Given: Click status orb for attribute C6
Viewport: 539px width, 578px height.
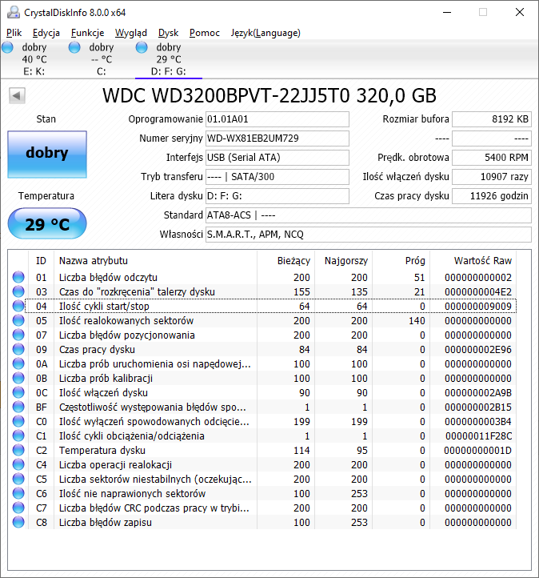Looking at the screenshot, I should pos(18,493).
